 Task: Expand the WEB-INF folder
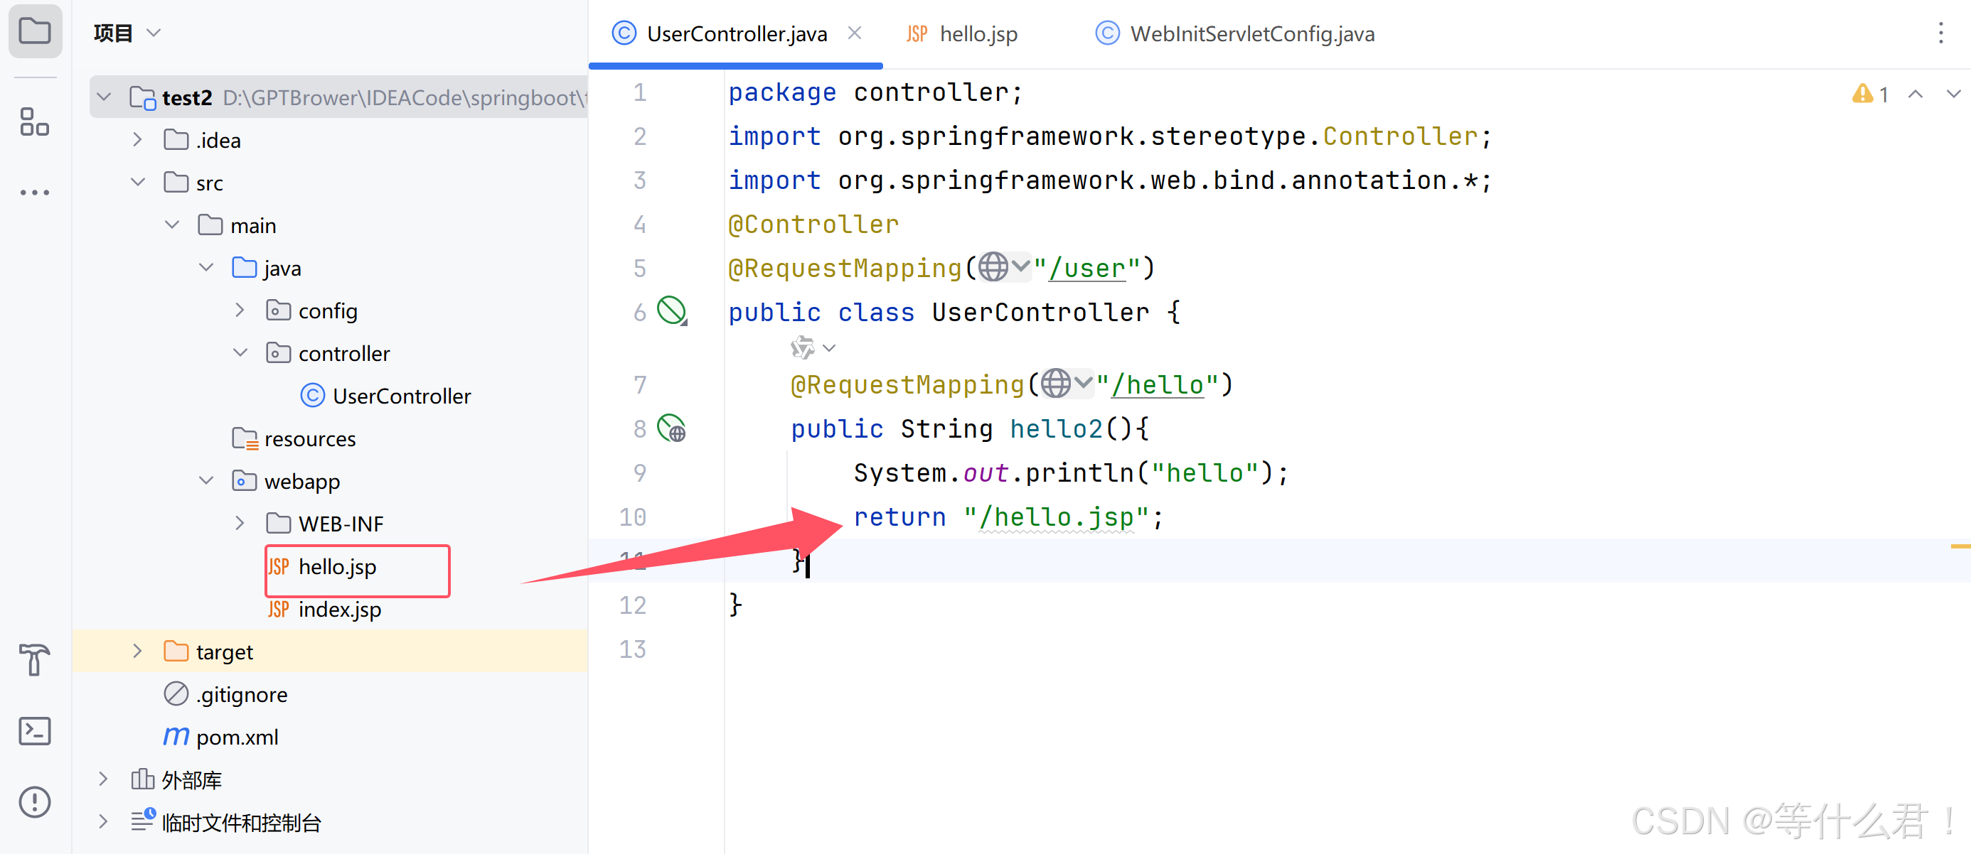(x=240, y=523)
